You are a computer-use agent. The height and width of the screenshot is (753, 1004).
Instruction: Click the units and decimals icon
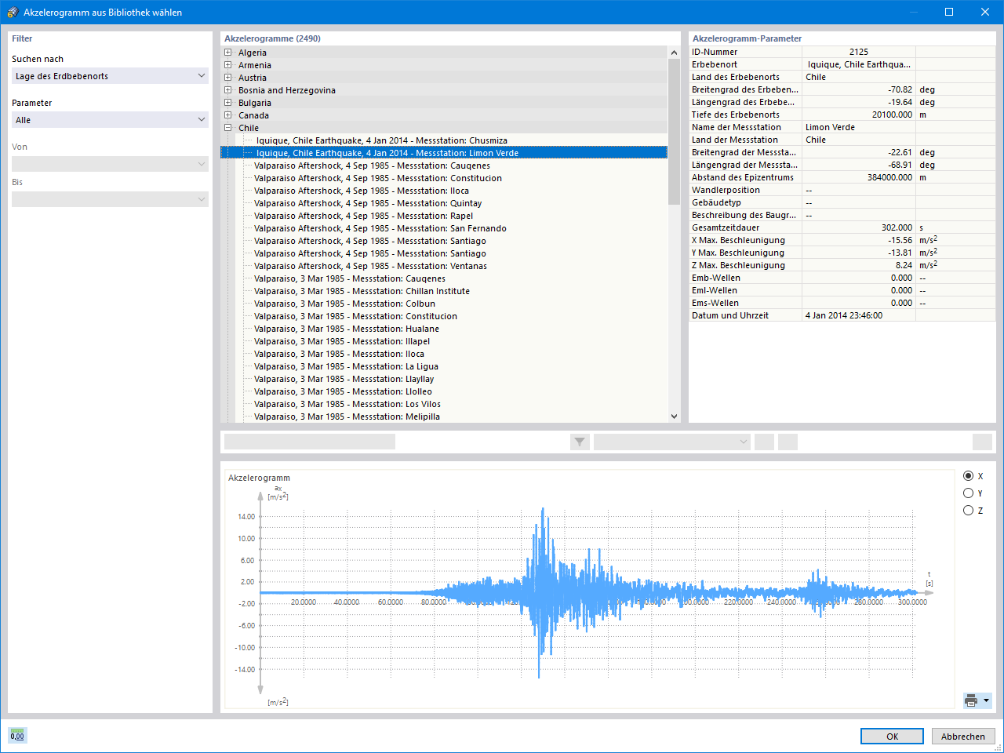point(17,735)
